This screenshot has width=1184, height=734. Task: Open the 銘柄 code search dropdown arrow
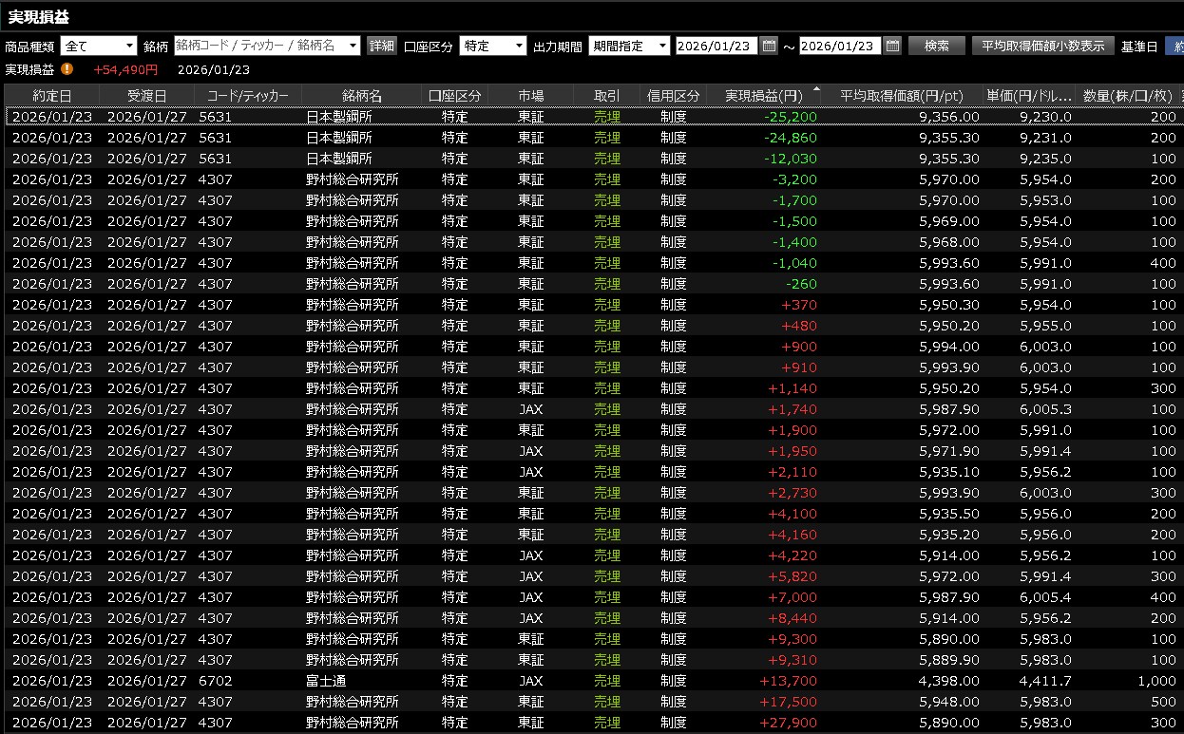click(353, 46)
